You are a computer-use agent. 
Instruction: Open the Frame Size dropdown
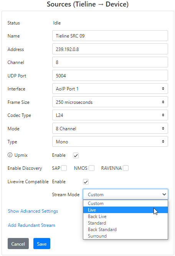click(x=110, y=102)
